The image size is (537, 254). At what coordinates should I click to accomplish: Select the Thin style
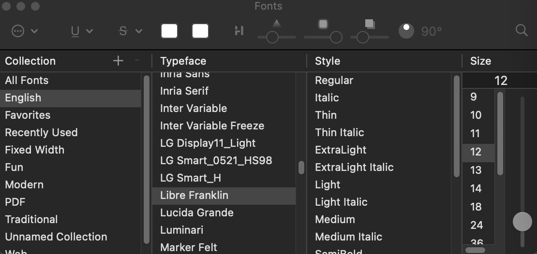click(379, 115)
